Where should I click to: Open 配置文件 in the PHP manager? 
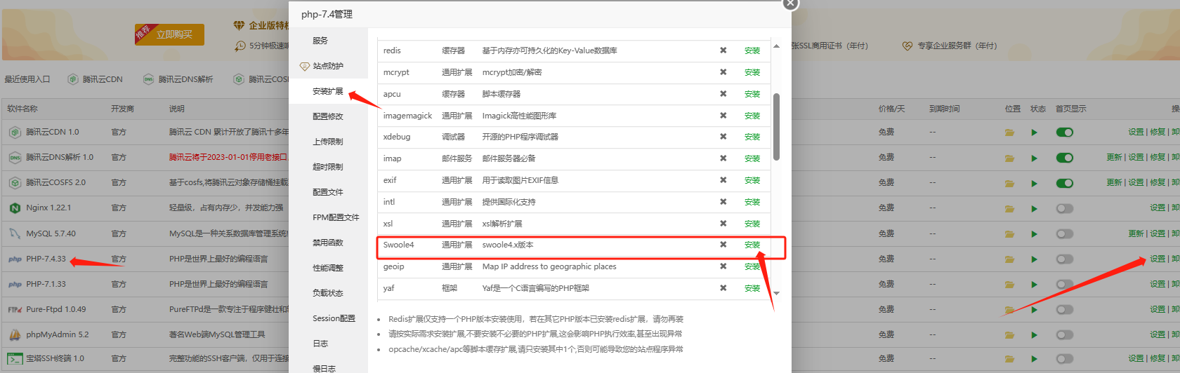328,192
